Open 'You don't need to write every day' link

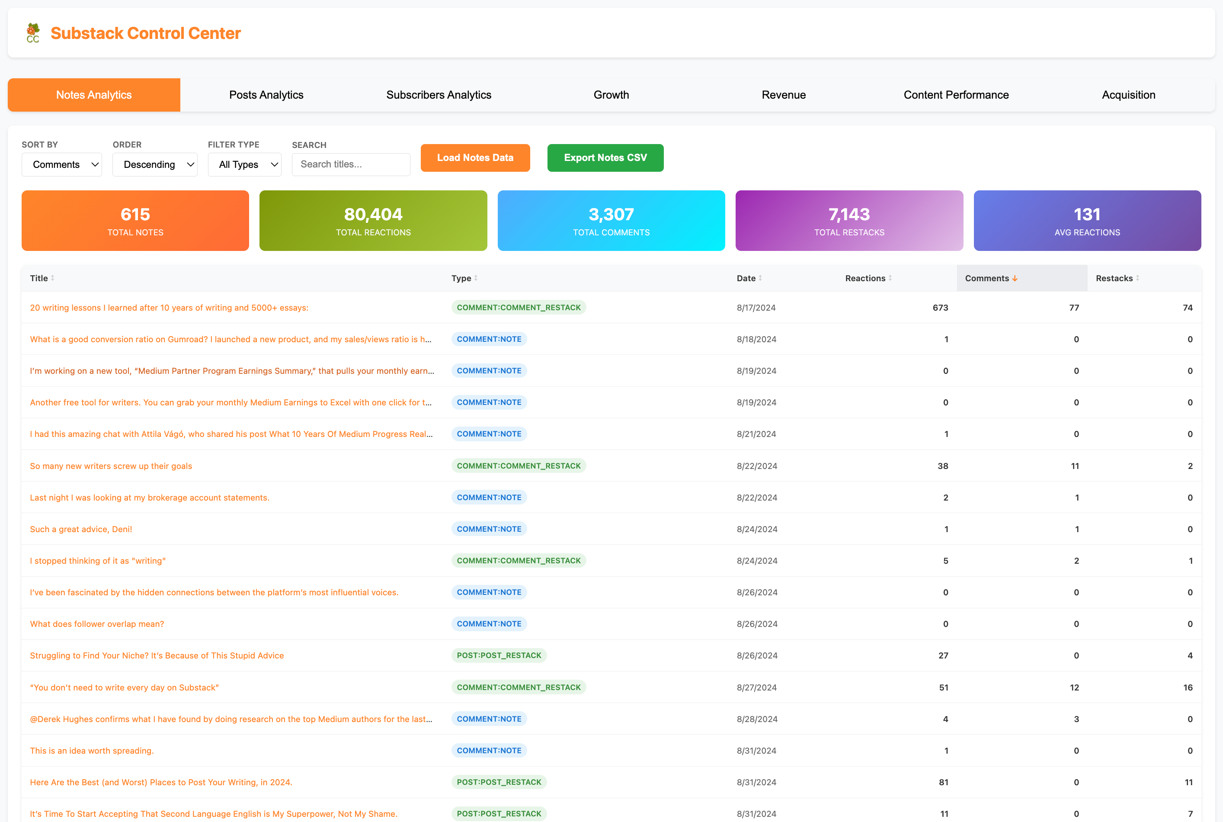[124, 687]
